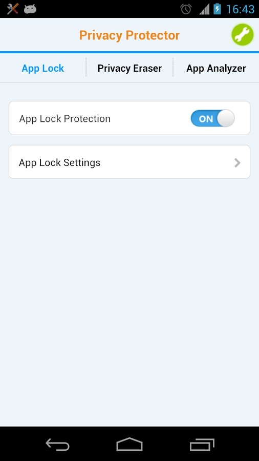Tap the Android home navigation icon
Image resolution: width=259 pixels, height=461 pixels.
coord(129,444)
